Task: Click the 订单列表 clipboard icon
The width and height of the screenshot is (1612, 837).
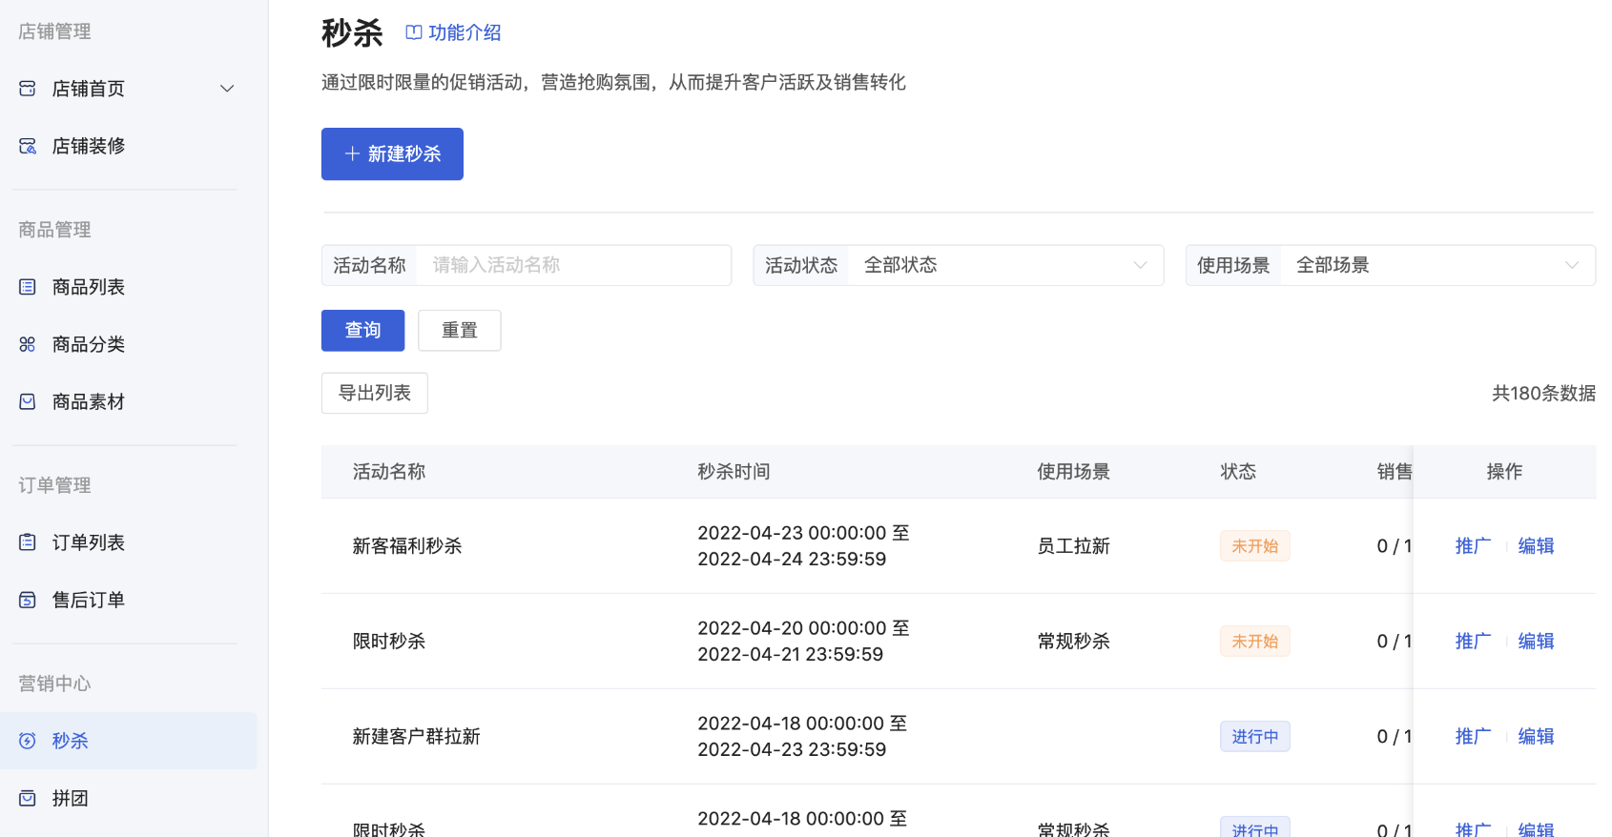Action: click(x=28, y=542)
